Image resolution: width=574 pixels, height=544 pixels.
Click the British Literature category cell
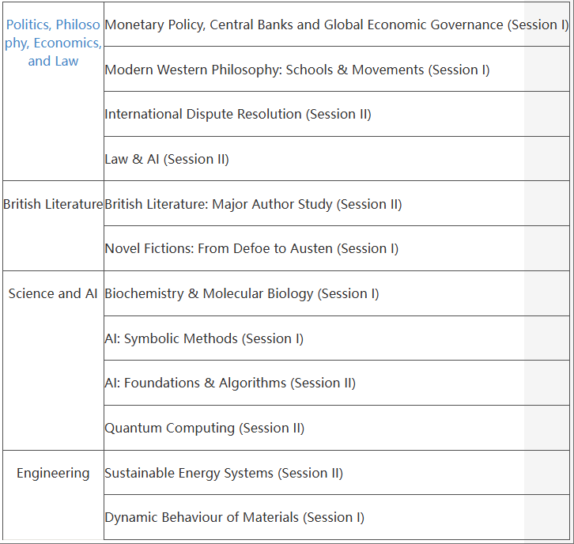coord(53,204)
